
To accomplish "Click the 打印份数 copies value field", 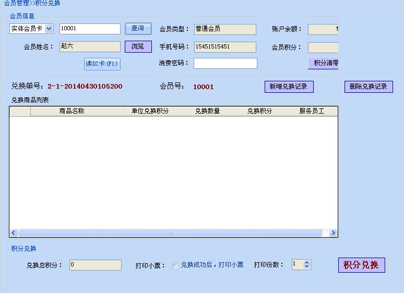I will pos(298,264).
